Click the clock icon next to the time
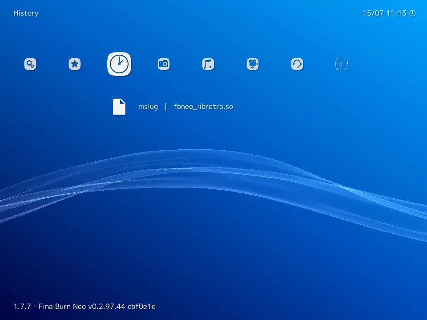The height and width of the screenshot is (320, 427). point(412,13)
